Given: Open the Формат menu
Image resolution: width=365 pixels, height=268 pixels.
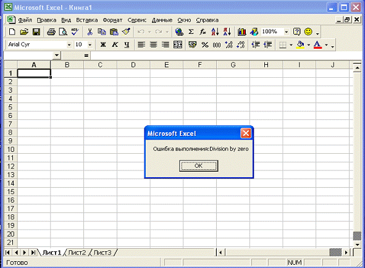Looking at the screenshot, I should coord(112,20).
